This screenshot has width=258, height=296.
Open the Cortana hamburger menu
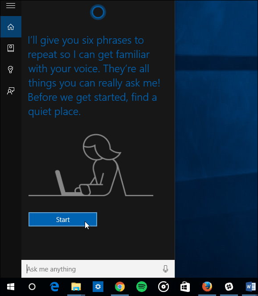tap(11, 6)
